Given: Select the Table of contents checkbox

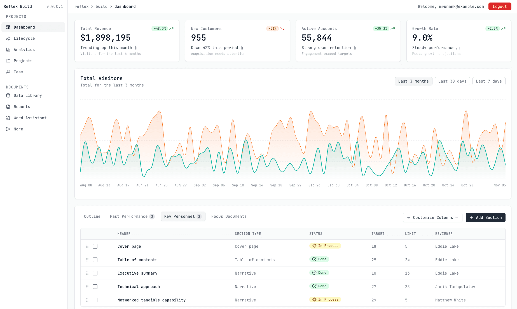Looking at the screenshot, I should 95,260.
